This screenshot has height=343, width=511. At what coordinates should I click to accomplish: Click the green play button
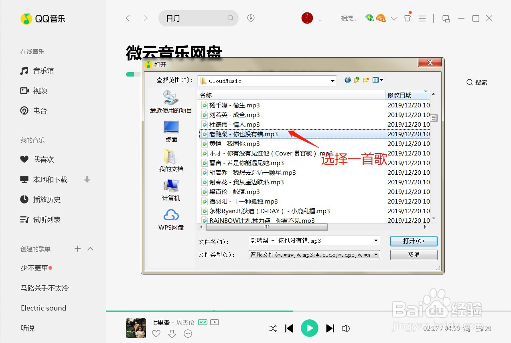pyautogui.click(x=310, y=329)
